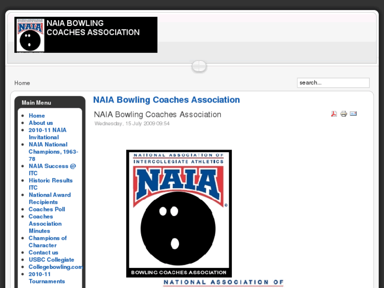Viewport: 384px width, 288px height.
Task: Click the Home breadcrumb text
Action: 22,83
